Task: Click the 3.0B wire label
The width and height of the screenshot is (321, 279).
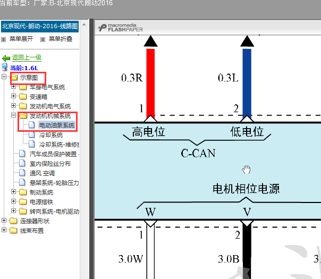Action: (229, 259)
